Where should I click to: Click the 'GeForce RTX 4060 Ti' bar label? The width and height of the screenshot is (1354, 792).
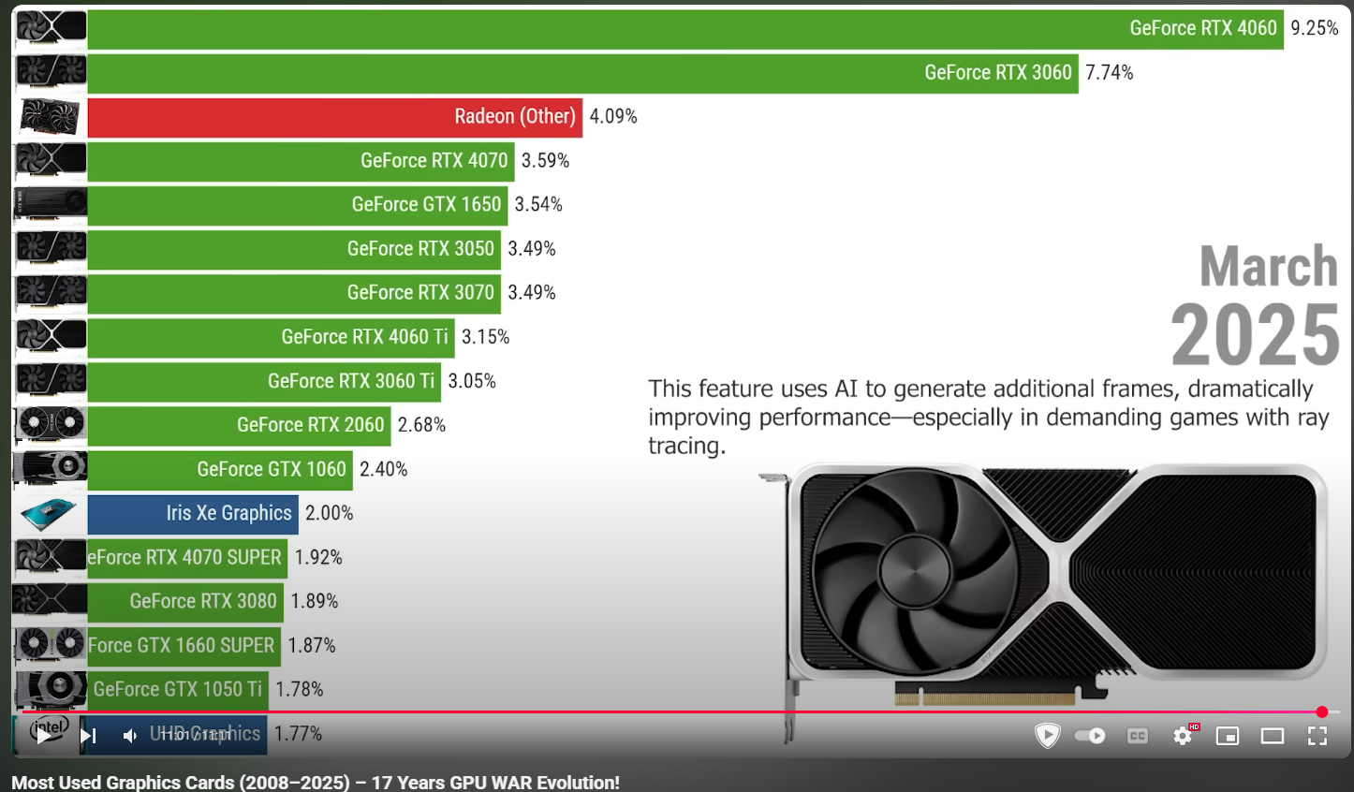365,336
